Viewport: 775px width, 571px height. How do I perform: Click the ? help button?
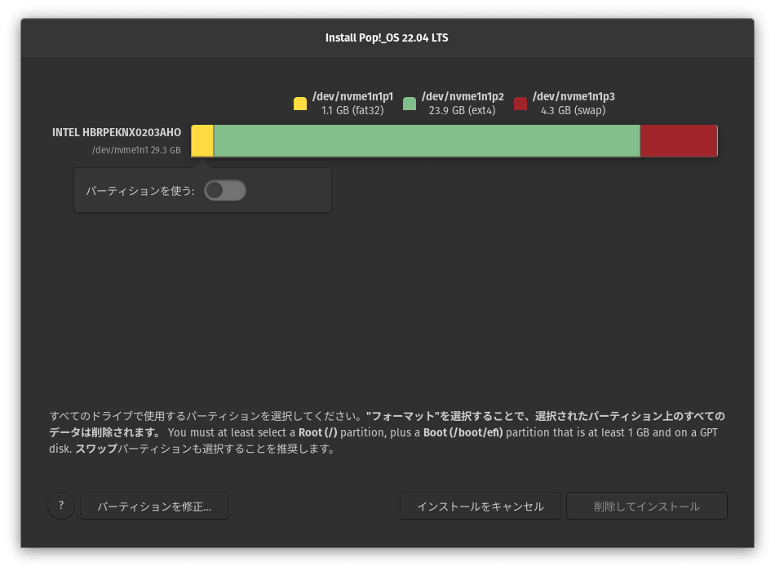pyautogui.click(x=61, y=506)
